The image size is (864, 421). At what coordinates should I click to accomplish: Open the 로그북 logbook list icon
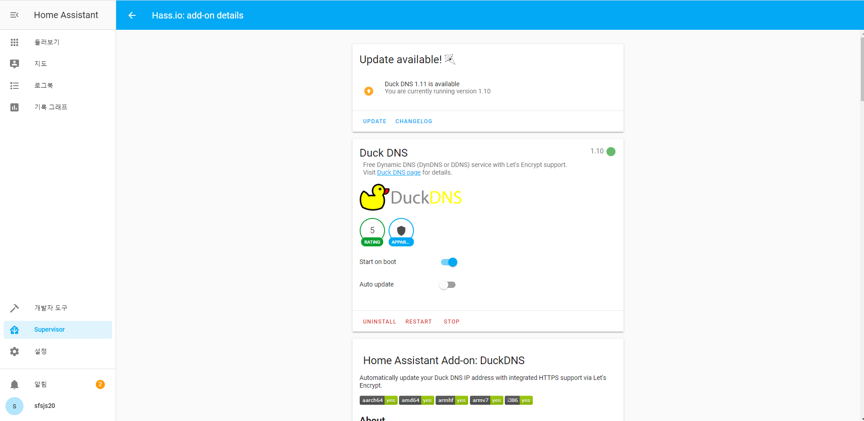coord(14,85)
